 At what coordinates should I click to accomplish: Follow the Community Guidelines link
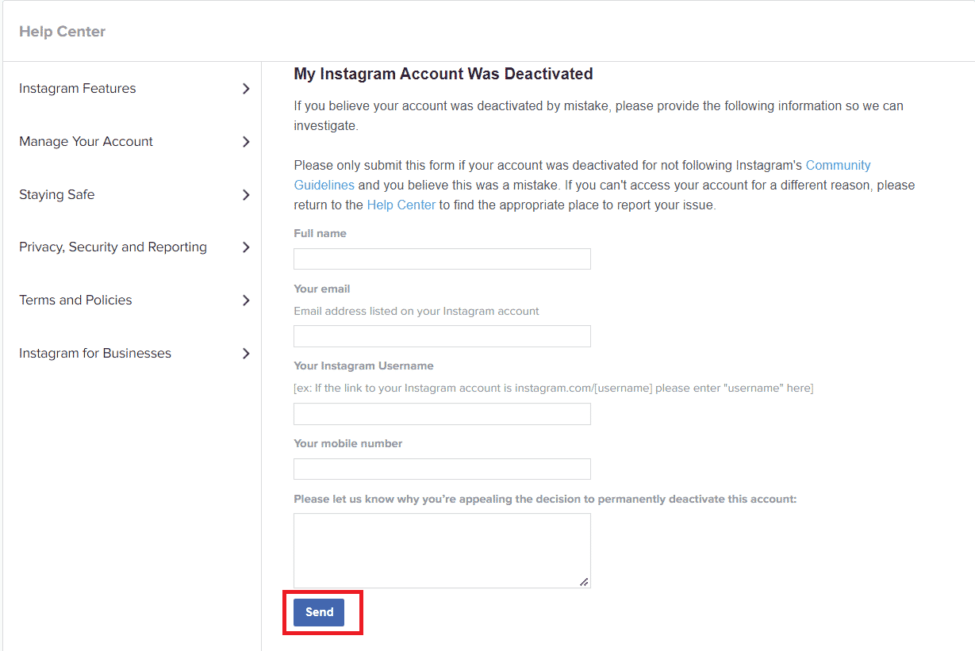click(582, 175)
